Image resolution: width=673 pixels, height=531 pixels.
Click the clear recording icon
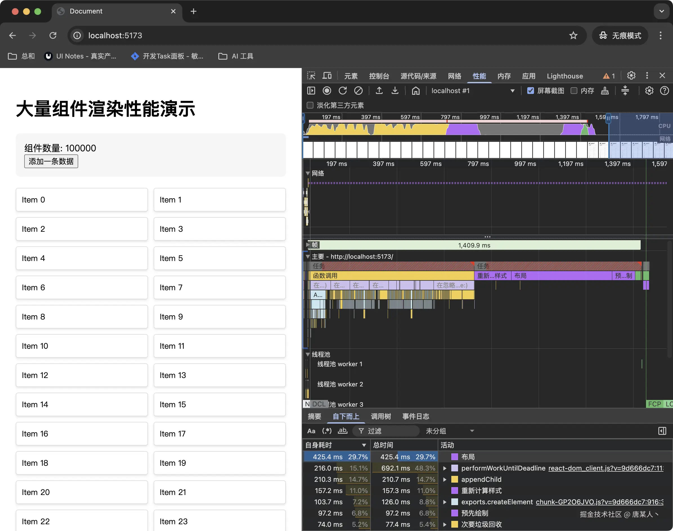point(358,91)
